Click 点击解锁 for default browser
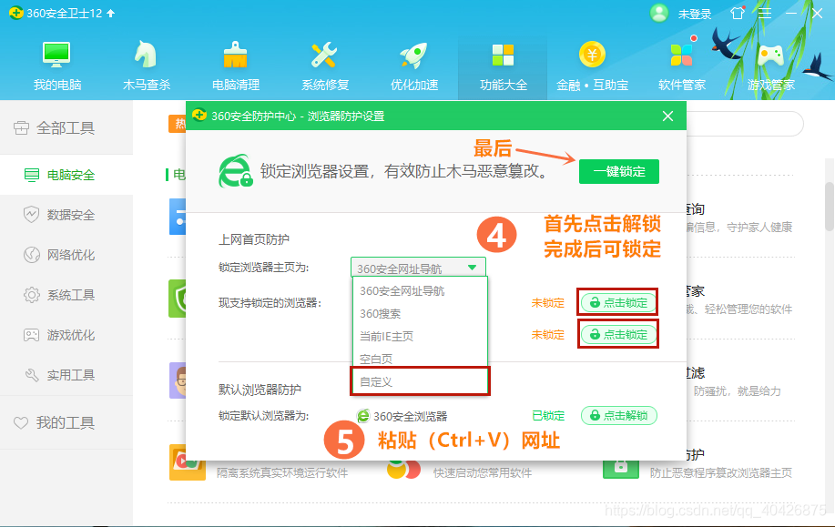835x527 pixels. pos(618,415)
